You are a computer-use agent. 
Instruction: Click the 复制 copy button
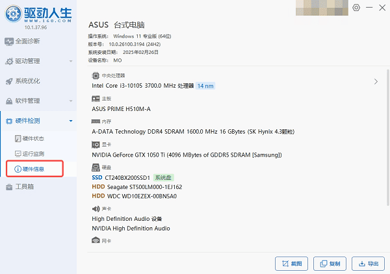[x=330, y=264]
